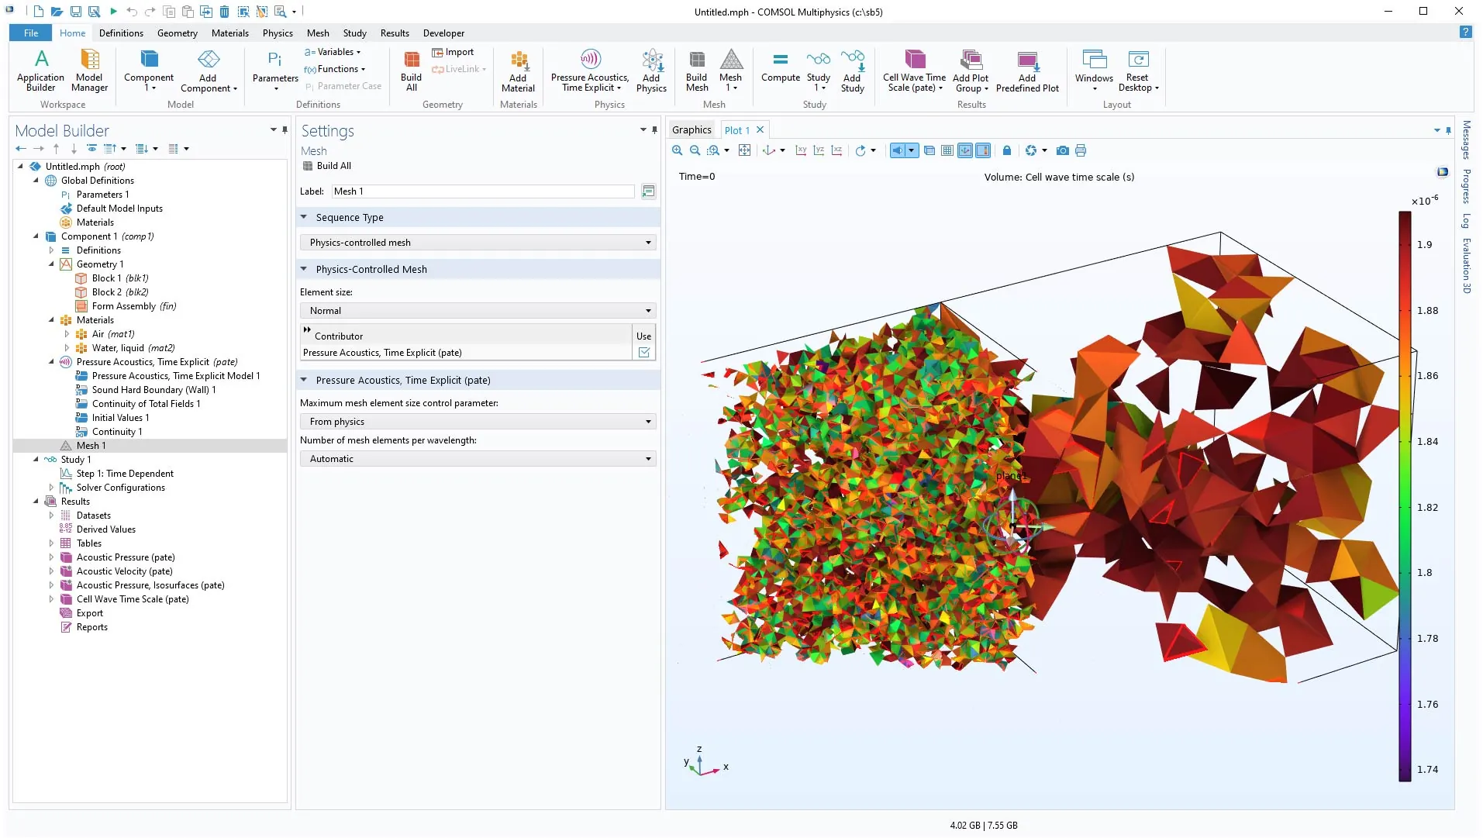Toggle the grid display button

coord(947,150)
